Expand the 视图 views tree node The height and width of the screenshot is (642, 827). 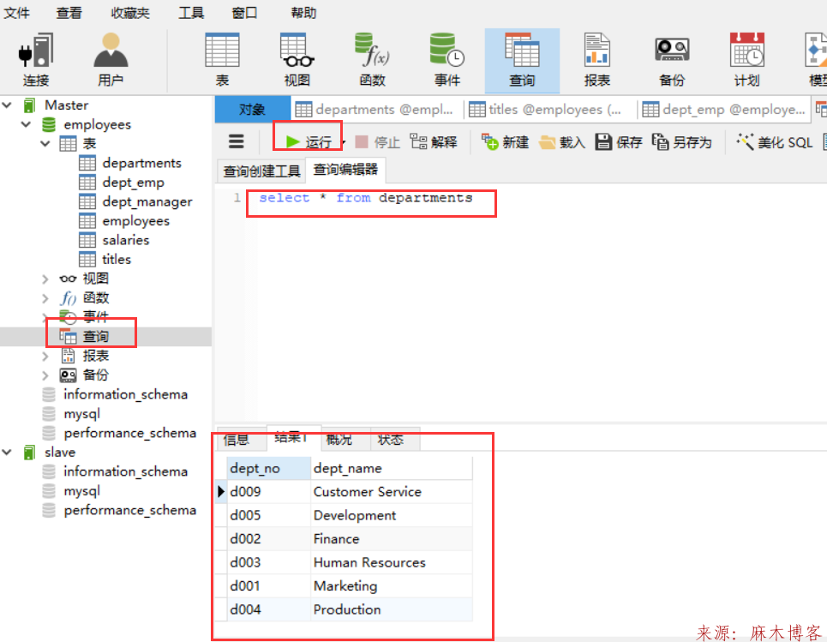click(45, 279)
